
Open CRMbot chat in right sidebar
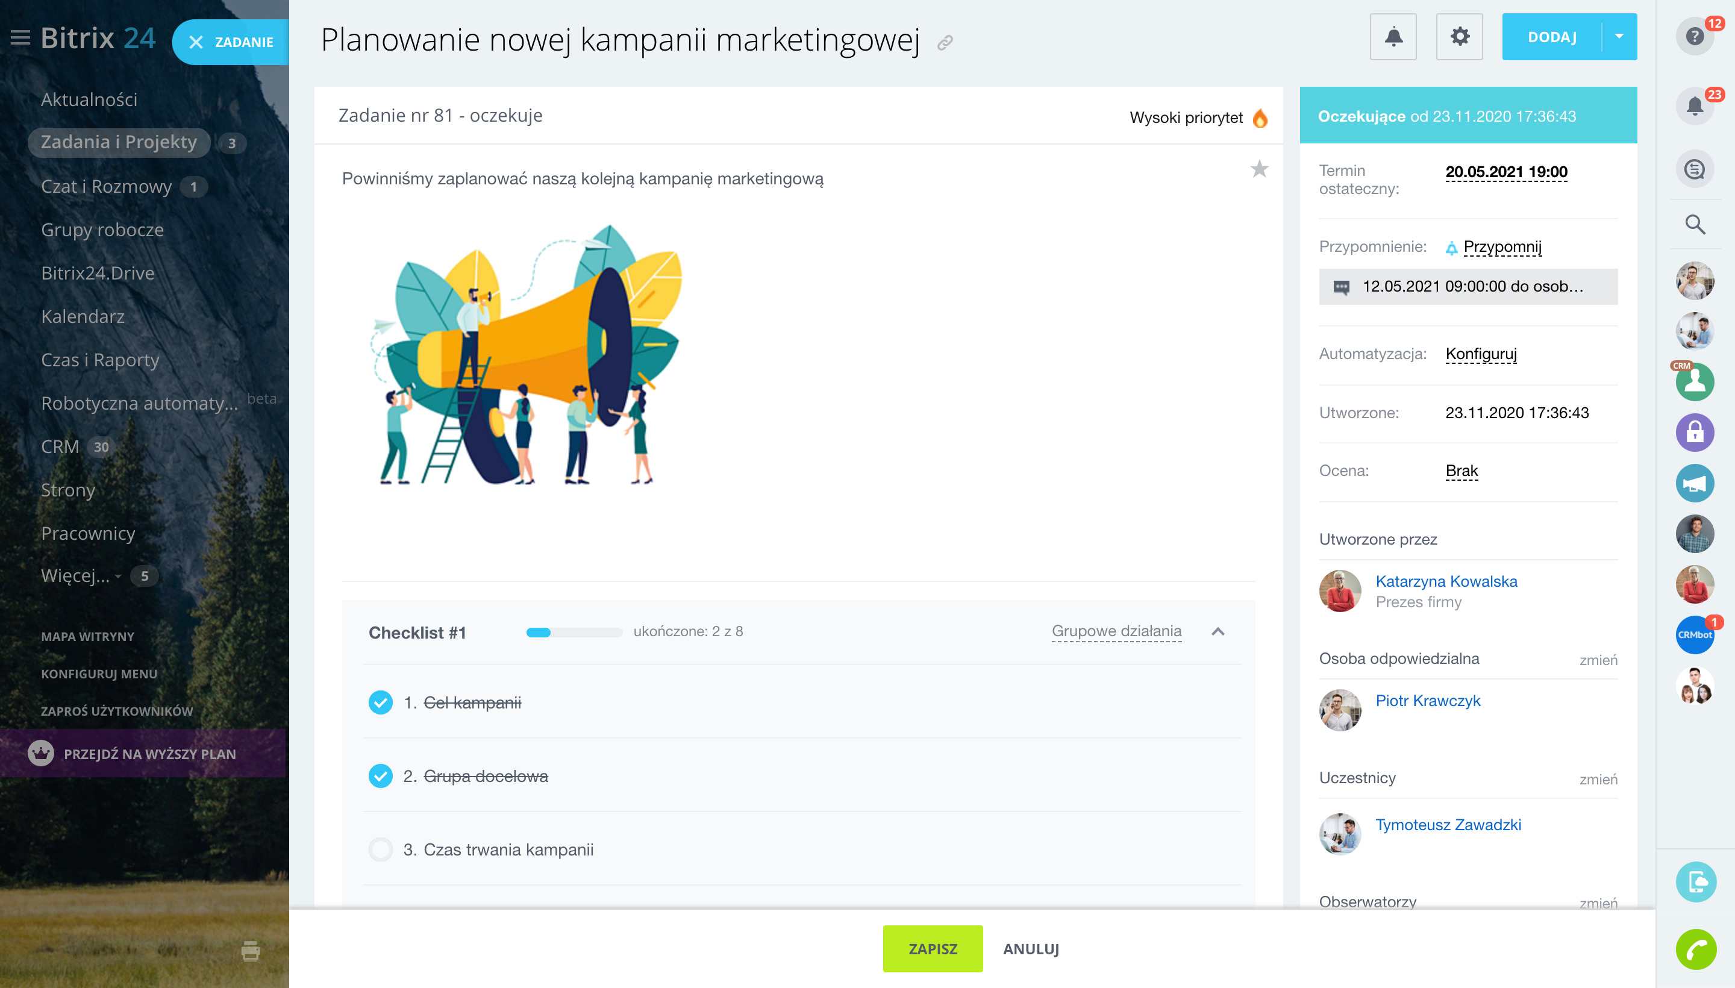tap(1694, 635)
